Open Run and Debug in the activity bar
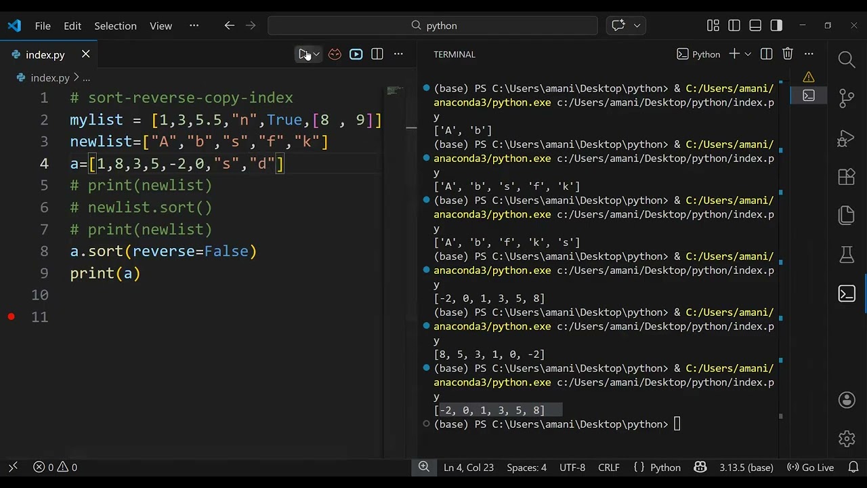Image resolution: width=867 pixels, height=488 pixels. (847, 138)
